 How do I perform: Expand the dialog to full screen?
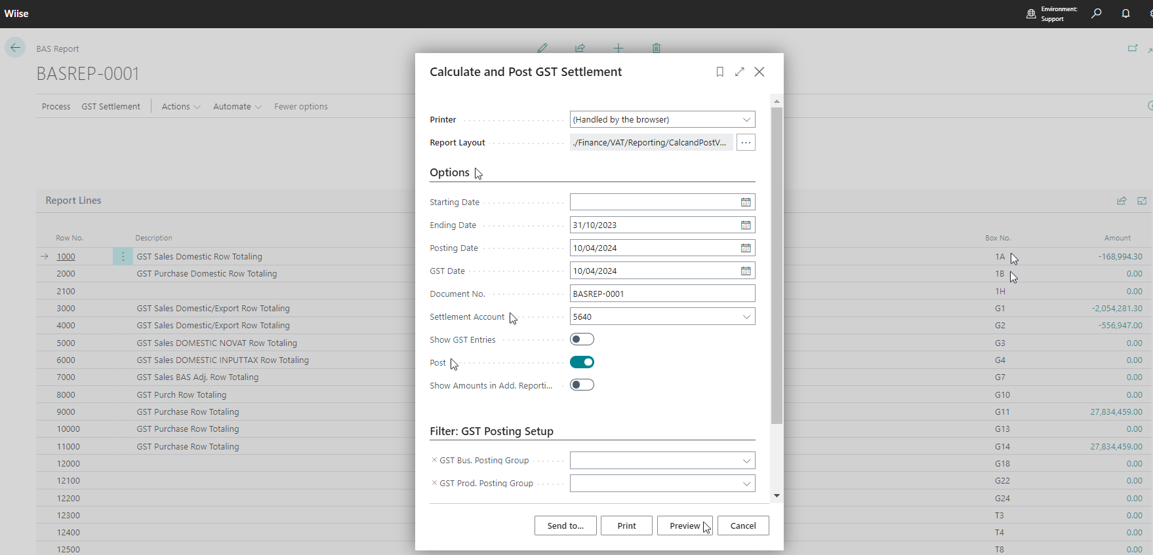point(739,72)
